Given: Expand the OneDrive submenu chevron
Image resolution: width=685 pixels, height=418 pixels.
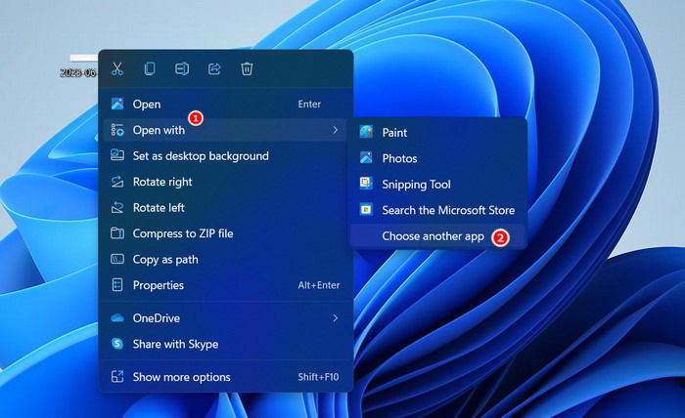Looking at the screenshot, I should click(335, 318).
